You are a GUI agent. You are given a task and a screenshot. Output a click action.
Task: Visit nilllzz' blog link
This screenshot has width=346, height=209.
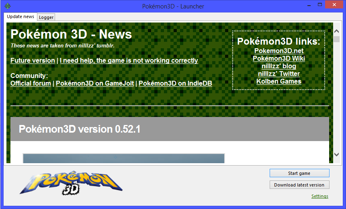click(278, 66)
